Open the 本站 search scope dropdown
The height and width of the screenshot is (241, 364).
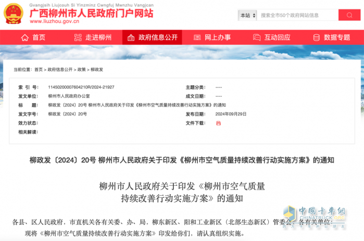tap(247, 16)
